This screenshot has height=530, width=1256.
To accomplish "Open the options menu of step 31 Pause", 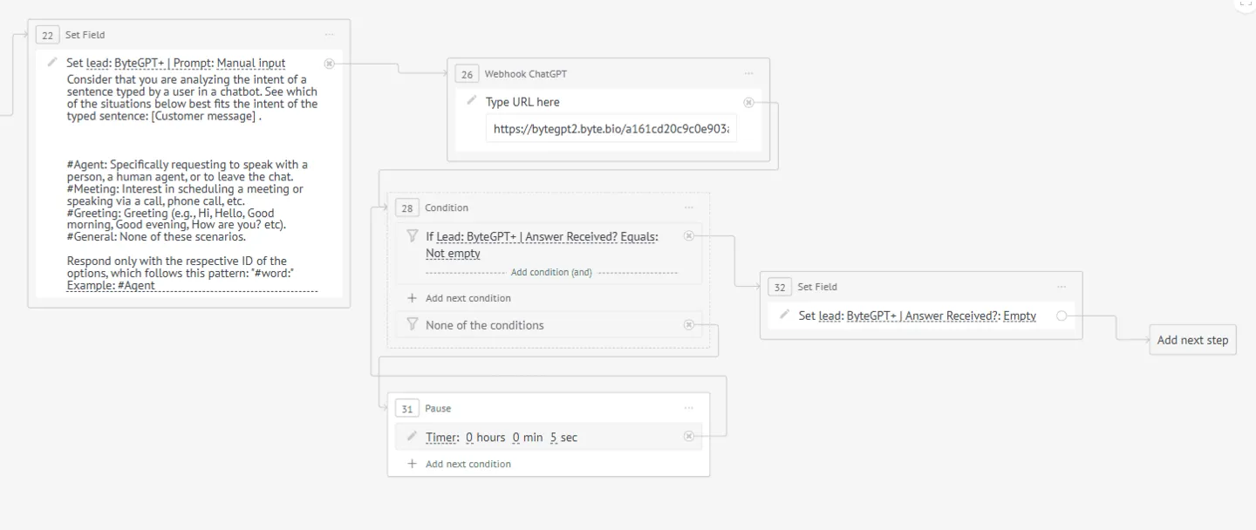I will [x=689, y=408].
